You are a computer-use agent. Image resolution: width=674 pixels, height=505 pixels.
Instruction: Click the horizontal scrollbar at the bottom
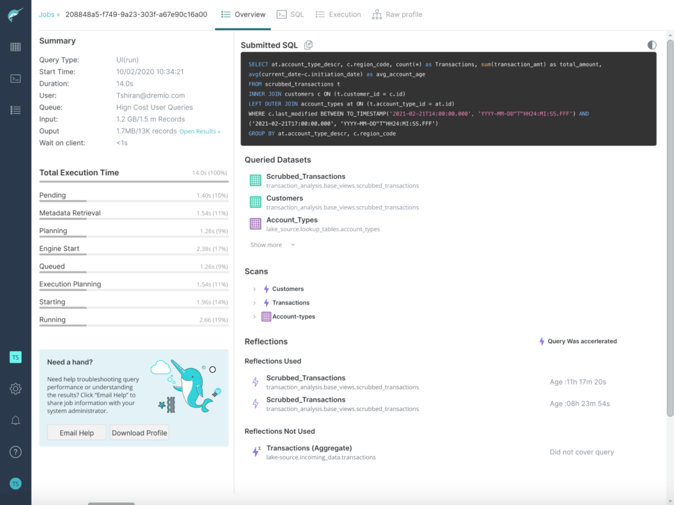111,503
